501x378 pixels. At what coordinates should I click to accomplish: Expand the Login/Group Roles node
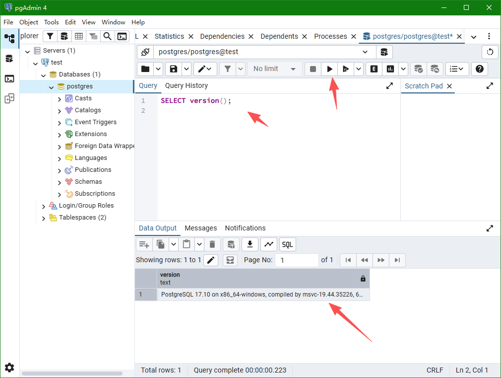(x=44, y=207)
